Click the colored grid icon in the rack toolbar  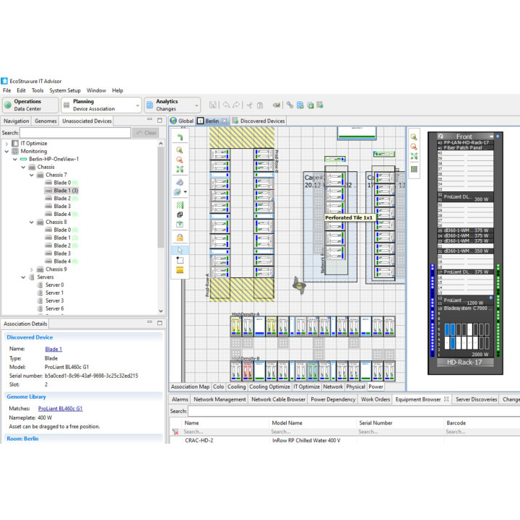[x=414, y=169]
